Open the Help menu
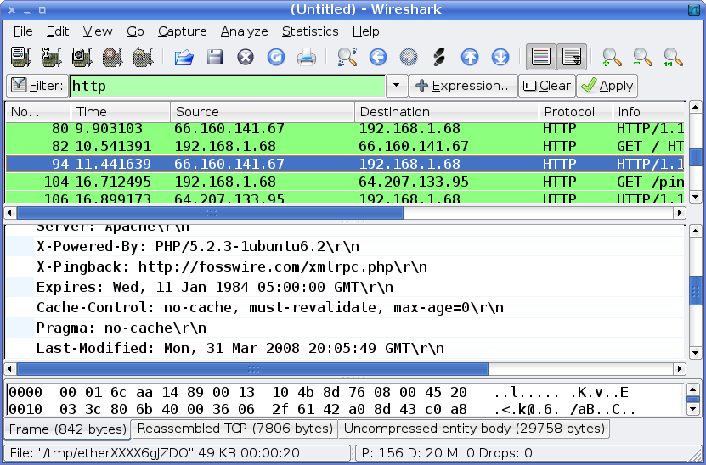Viewport: 706px width, 465px height. pyautogui.click(x=365, y=31)
